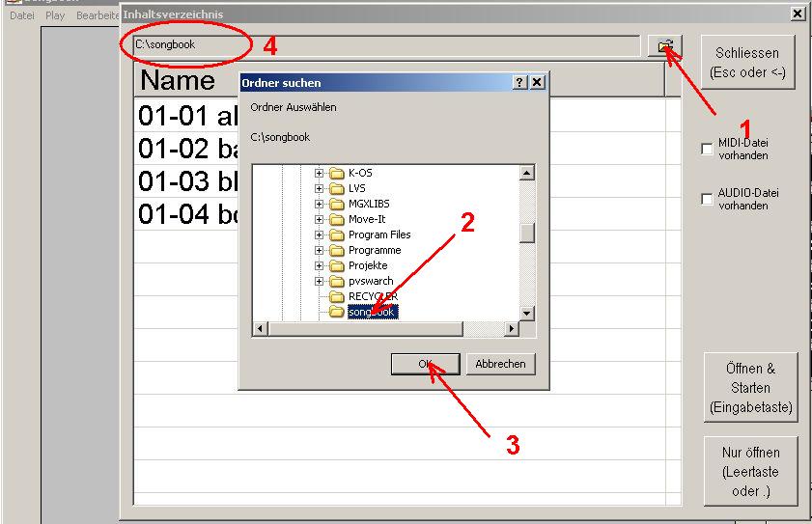Click the MGXLIBS folder icon

(337, 204)
